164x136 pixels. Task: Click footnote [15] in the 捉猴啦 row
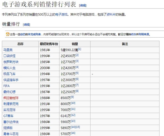pos(78,127)
